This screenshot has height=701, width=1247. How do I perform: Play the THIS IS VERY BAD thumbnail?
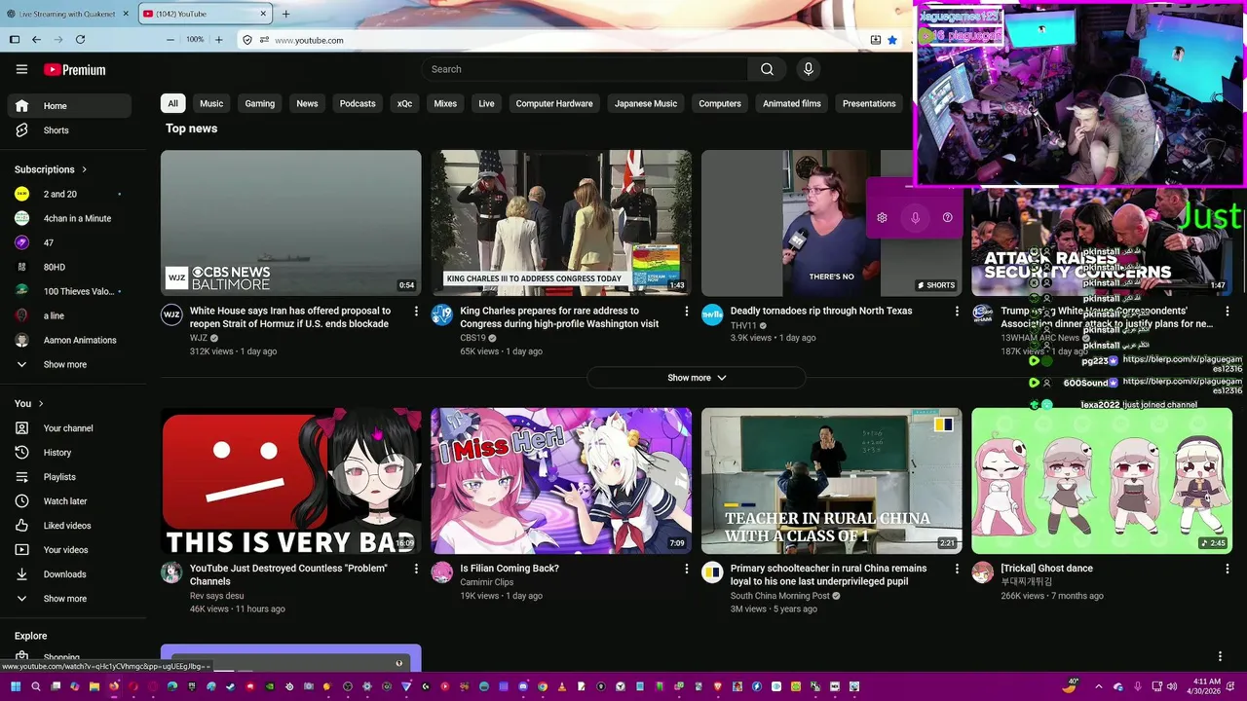(291, 481)
